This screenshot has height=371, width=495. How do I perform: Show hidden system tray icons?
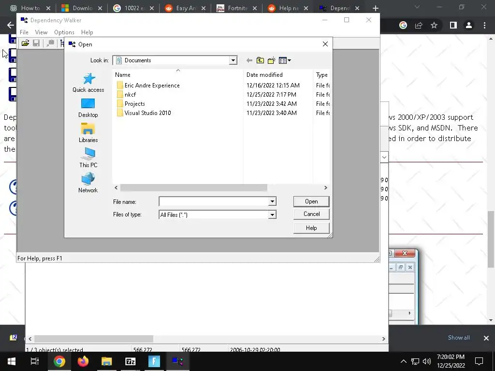point(404,361)
